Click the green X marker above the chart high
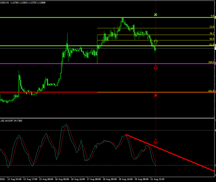Viewport: 216px width, 182px height. pos(156,15)
